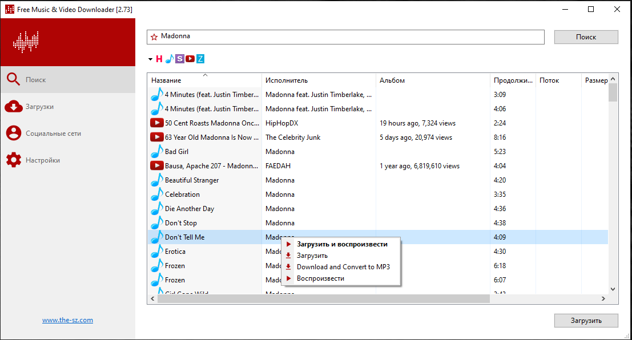Sort by the Альбом column header
Viewport: 632px width, 340px height.
coord(433,80)
